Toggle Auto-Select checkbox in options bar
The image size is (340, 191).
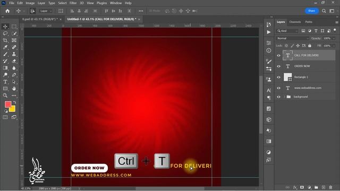click(32, 11)
